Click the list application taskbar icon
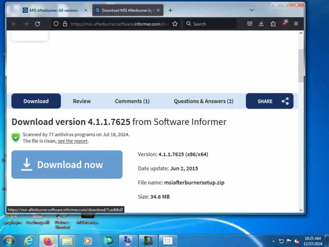The width and height of the screenshot is (329, 247). [x=168, y=241]
